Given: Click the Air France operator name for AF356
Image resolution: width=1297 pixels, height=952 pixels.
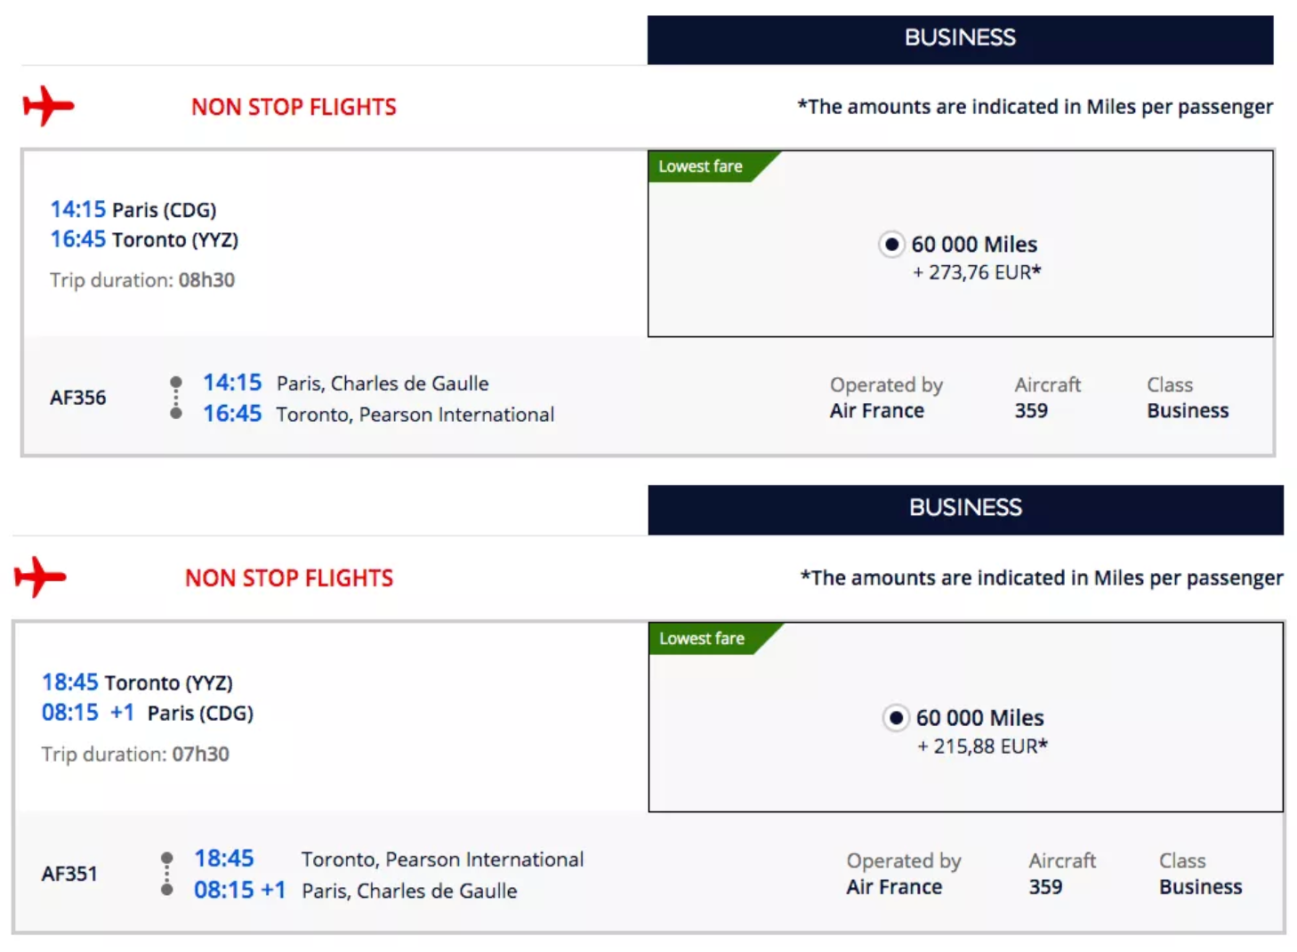Looking at the screenshot, I should point(876,411).
